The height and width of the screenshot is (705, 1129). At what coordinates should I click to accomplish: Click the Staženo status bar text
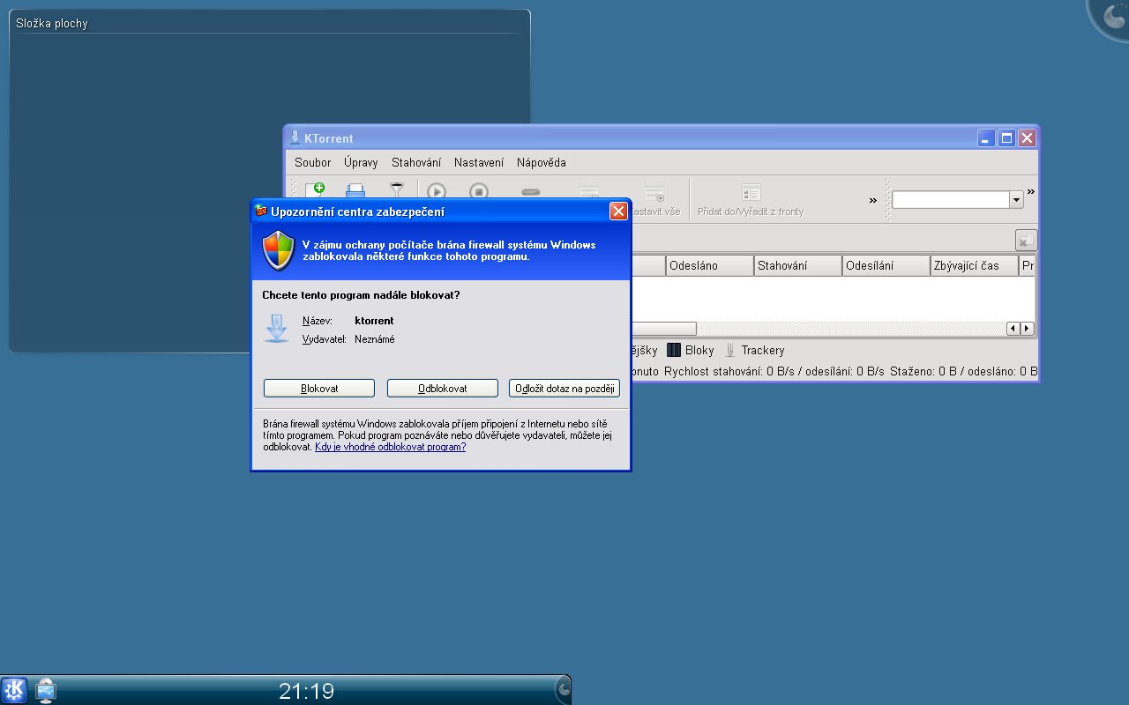click(x=963, y=372)
